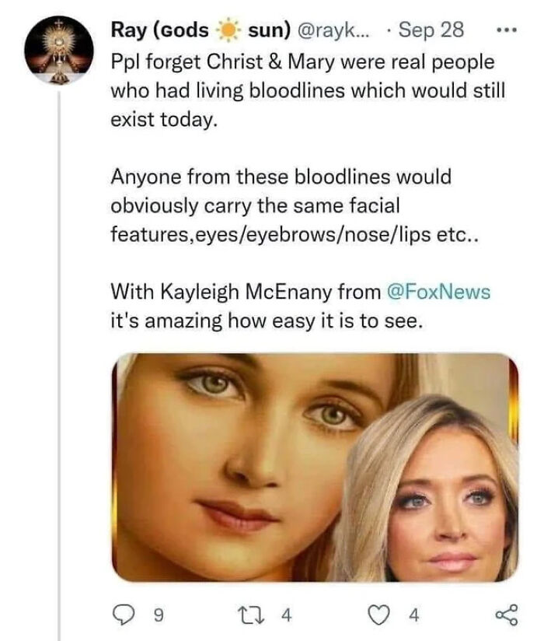This screenshot has width=544, height=641.
Task: Open the three-dot more options menu
Action: 505,30
